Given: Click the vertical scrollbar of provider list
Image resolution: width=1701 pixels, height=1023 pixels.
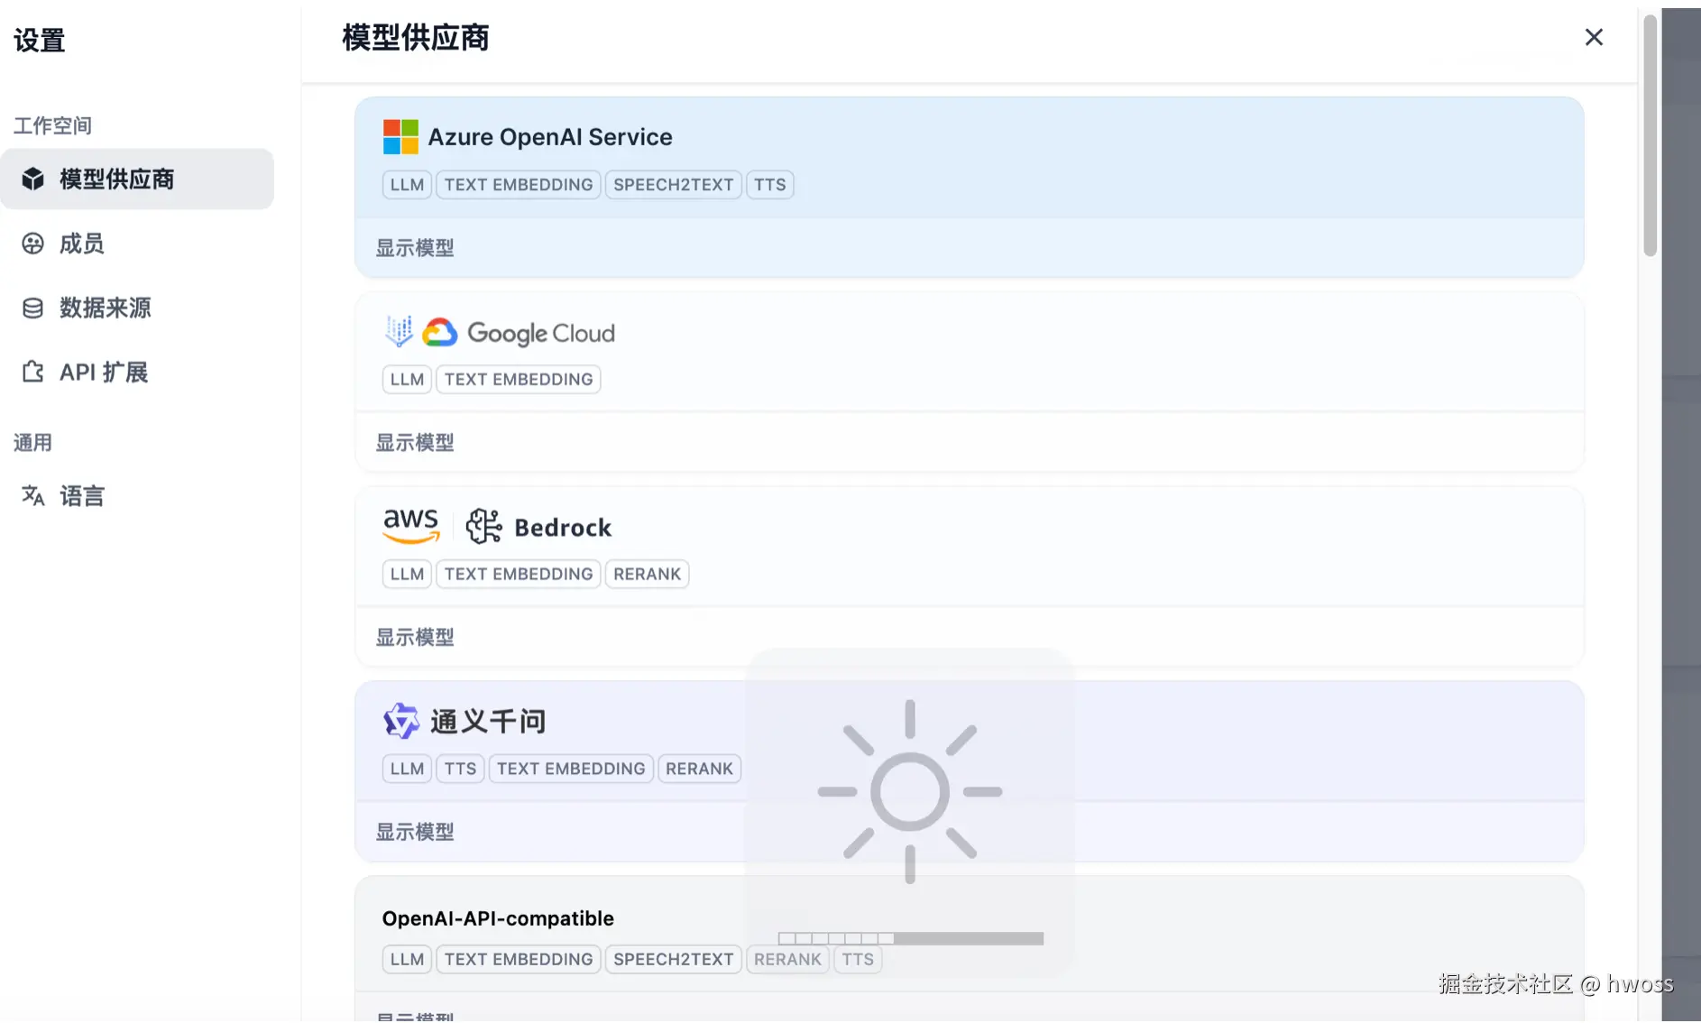Looking at the screenshot, I should (x=1650, y=135).
